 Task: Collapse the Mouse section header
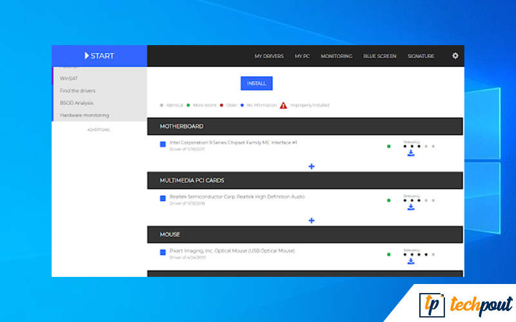click(x=304, y=234)
